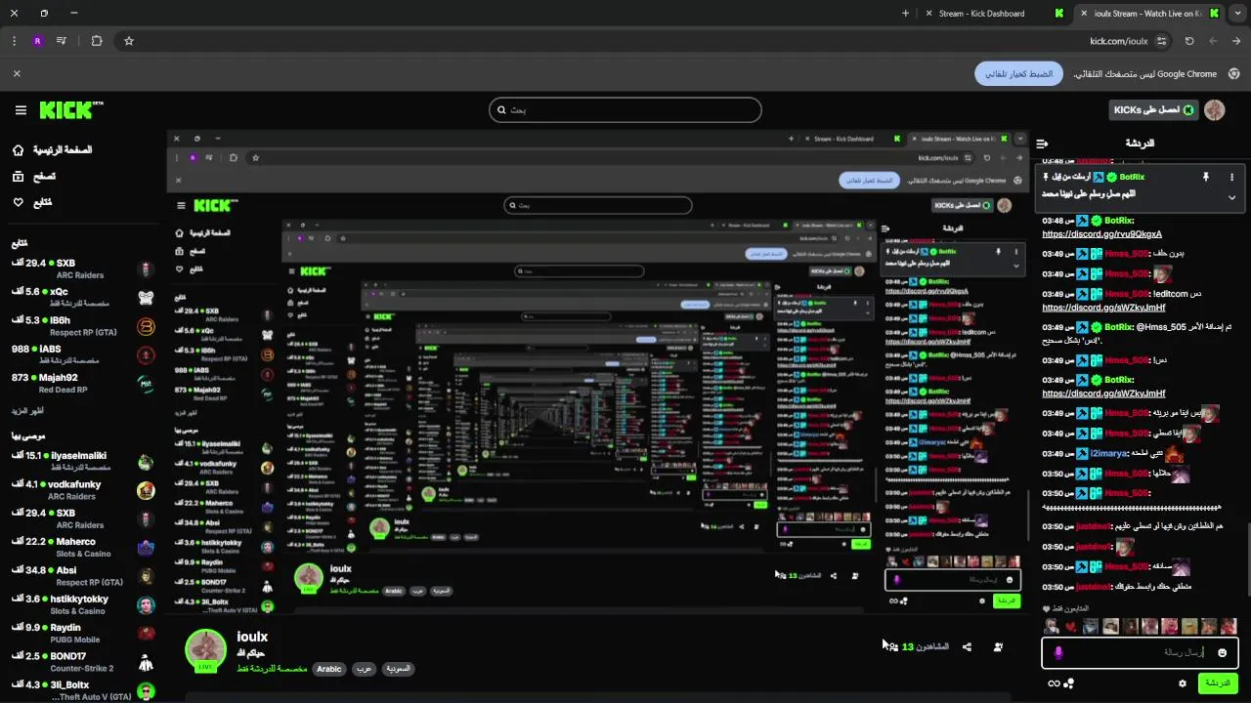Expand the show more link under following
This screenshot has height=703, width=1251.
(x=28, y=411)
